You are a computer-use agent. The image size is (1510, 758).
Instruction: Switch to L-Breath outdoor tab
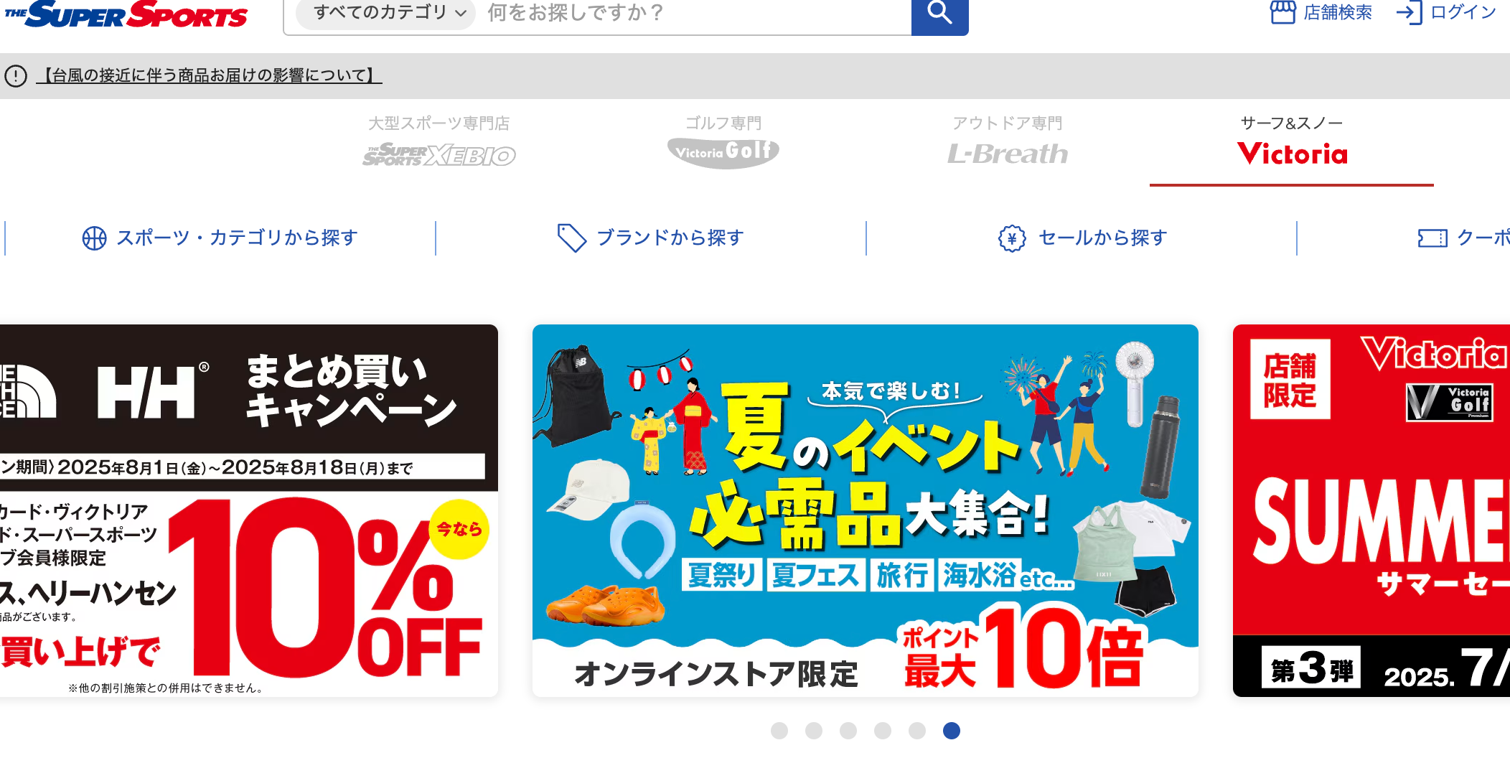click(1008, 143)
